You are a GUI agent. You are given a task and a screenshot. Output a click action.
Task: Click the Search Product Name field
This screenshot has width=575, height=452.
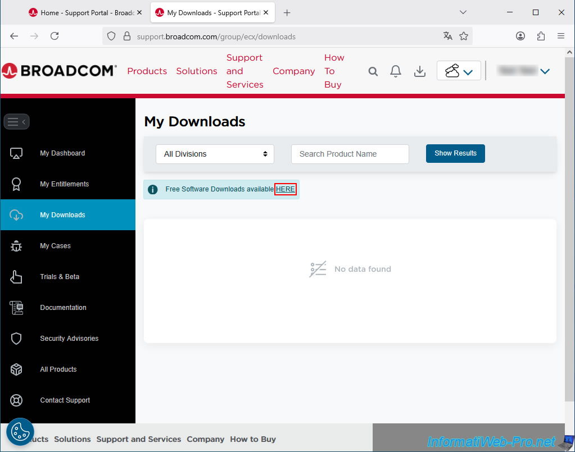click(350, 154)
